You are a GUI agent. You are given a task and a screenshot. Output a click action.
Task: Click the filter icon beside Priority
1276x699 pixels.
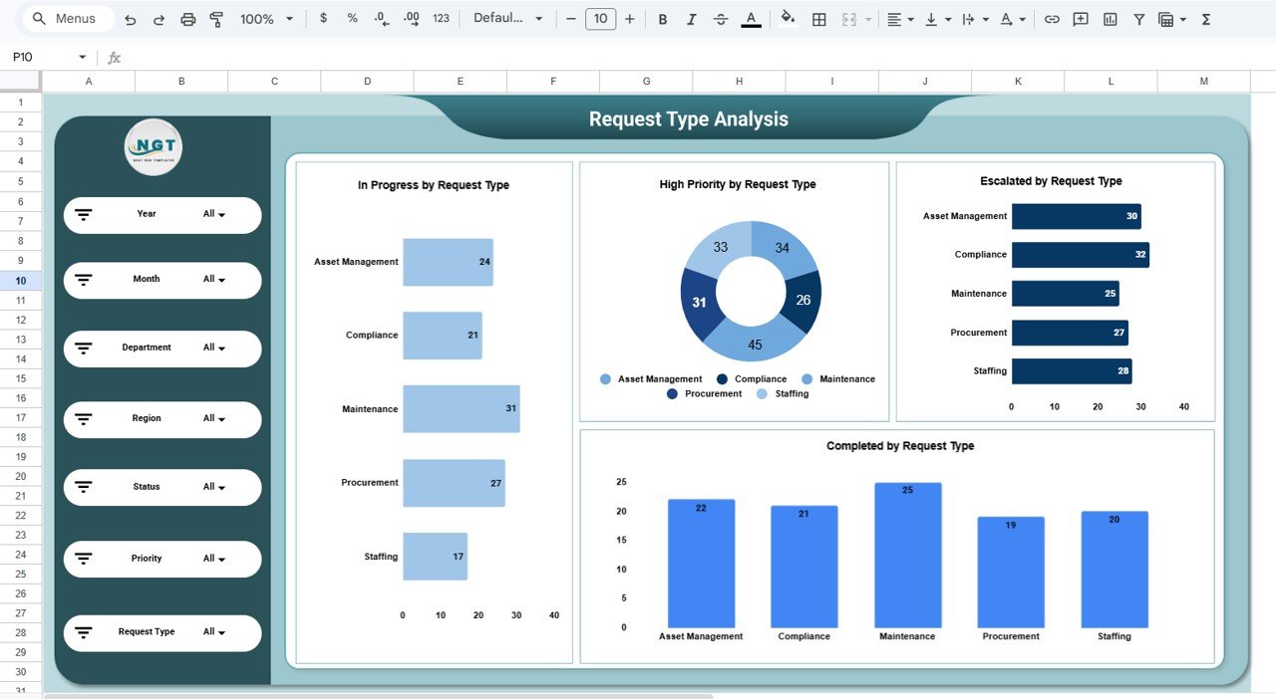(84, 559)
